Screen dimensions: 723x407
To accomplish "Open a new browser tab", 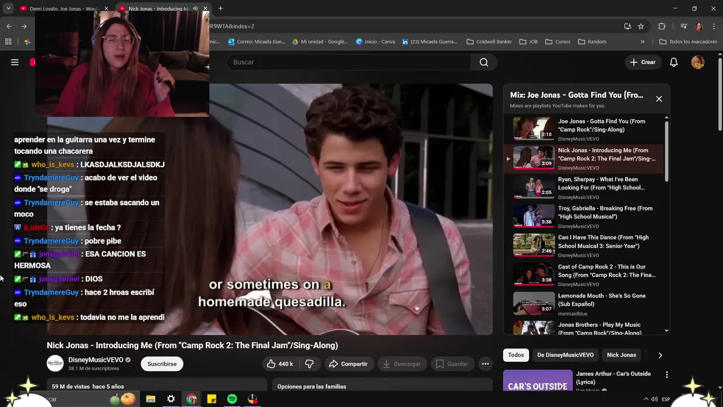I will point(220,8).
